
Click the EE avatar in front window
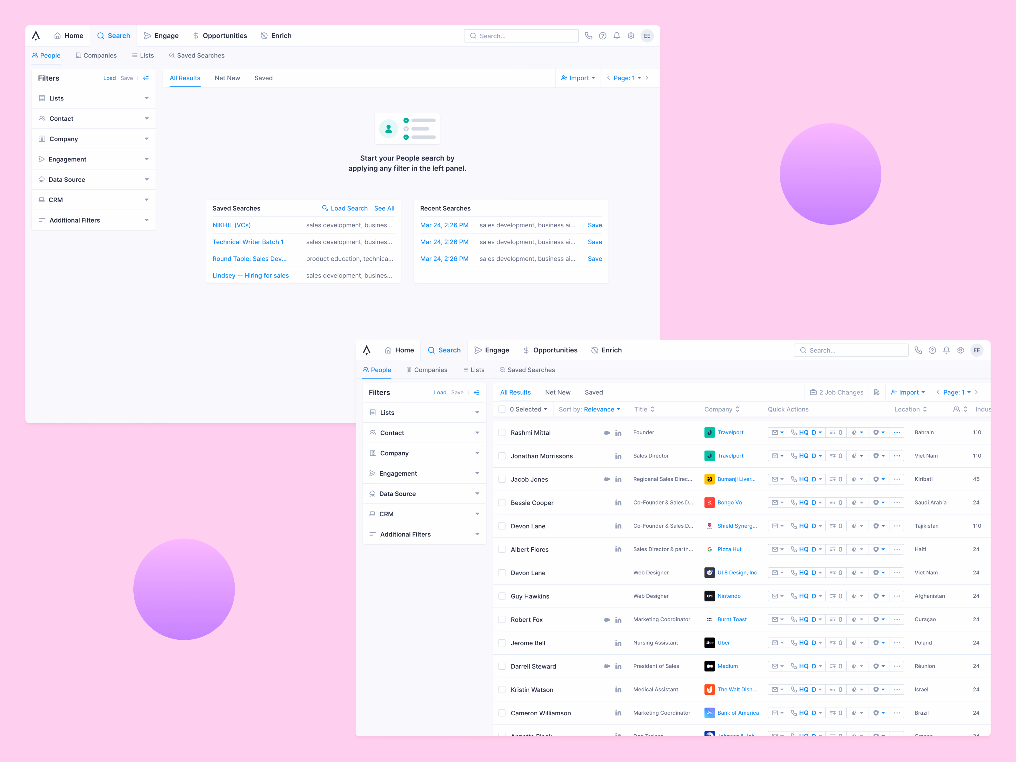pos(977,350)
